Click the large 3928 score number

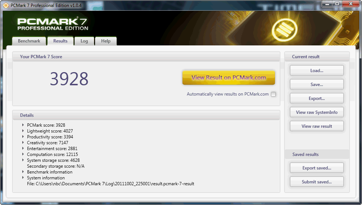(69, 79)
